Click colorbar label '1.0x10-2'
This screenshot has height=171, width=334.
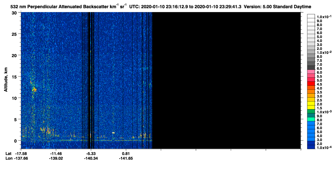324,52
